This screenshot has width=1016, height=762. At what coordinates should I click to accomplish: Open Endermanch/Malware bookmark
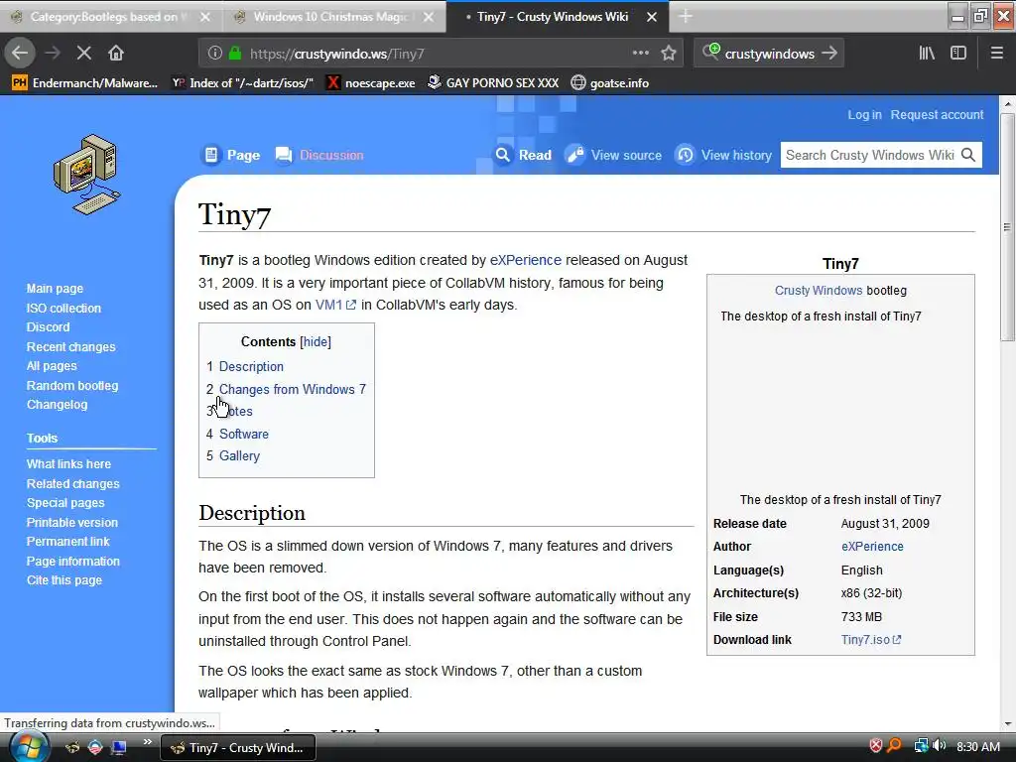[x=85, y=83]
